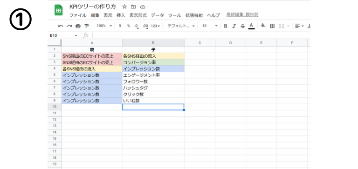This screenshot has height=169, width=358.
Task: Open the ヘルプ menu
Action: click(x=213, y=15)
